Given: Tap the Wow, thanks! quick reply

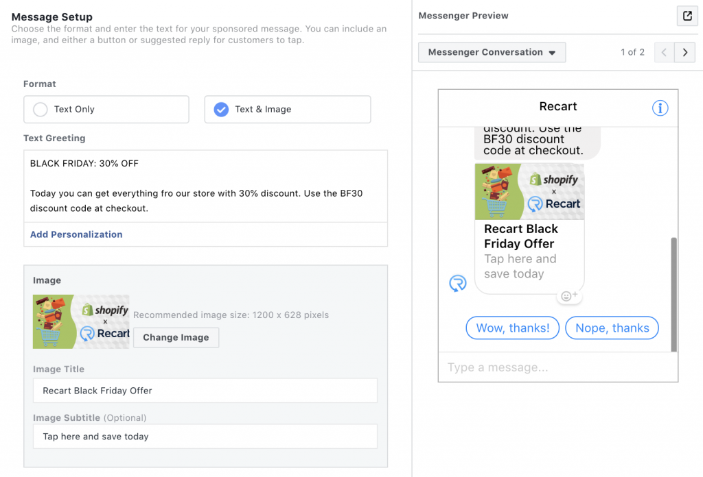Looking at the screenshot, I should point(512,328).
